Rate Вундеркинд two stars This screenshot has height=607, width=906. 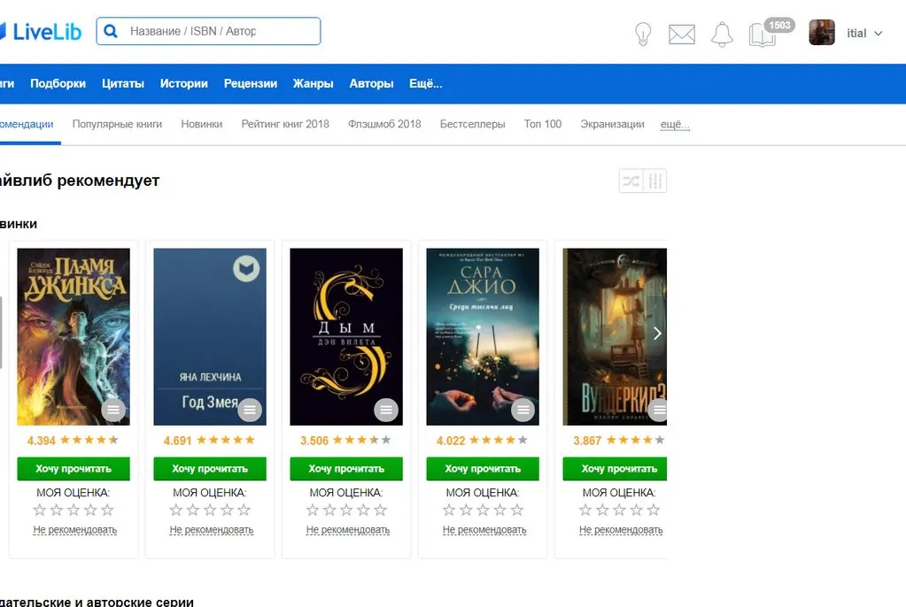click(x=602, y=510)
